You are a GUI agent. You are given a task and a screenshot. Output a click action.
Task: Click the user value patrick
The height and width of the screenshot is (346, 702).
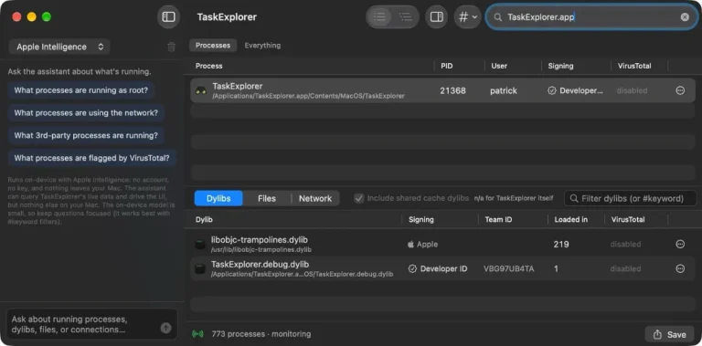(504, 90)
